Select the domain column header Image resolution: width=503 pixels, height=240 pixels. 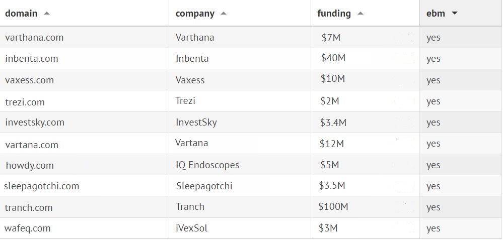(21, 14)
